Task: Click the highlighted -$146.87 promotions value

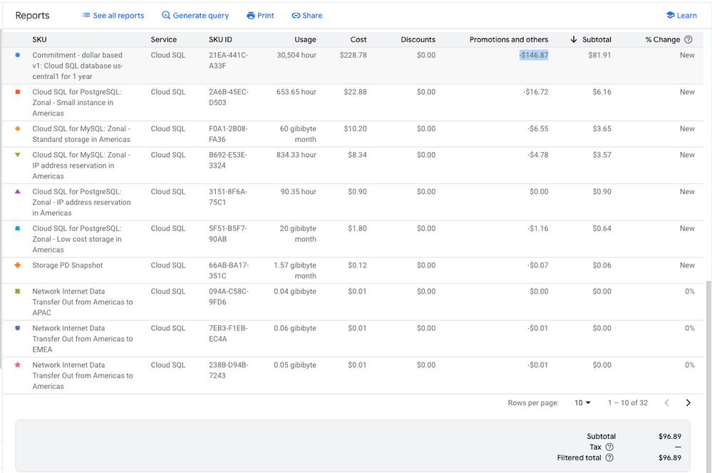Action: pyautogui.click(x=534, y=55)
